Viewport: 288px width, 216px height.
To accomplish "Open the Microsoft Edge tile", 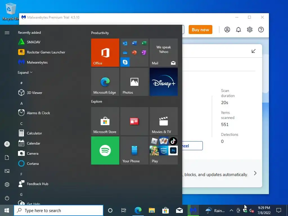I will point(105,82).
